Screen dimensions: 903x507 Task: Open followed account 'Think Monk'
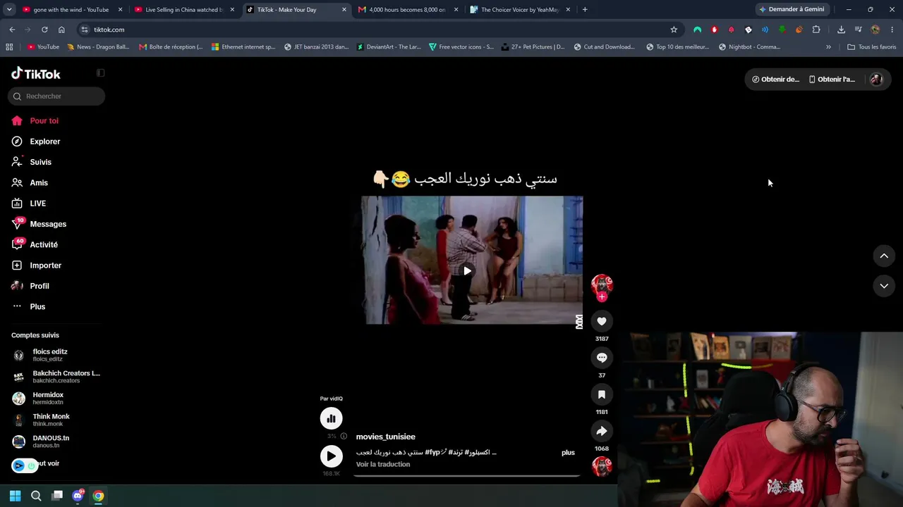click(51, 420)
